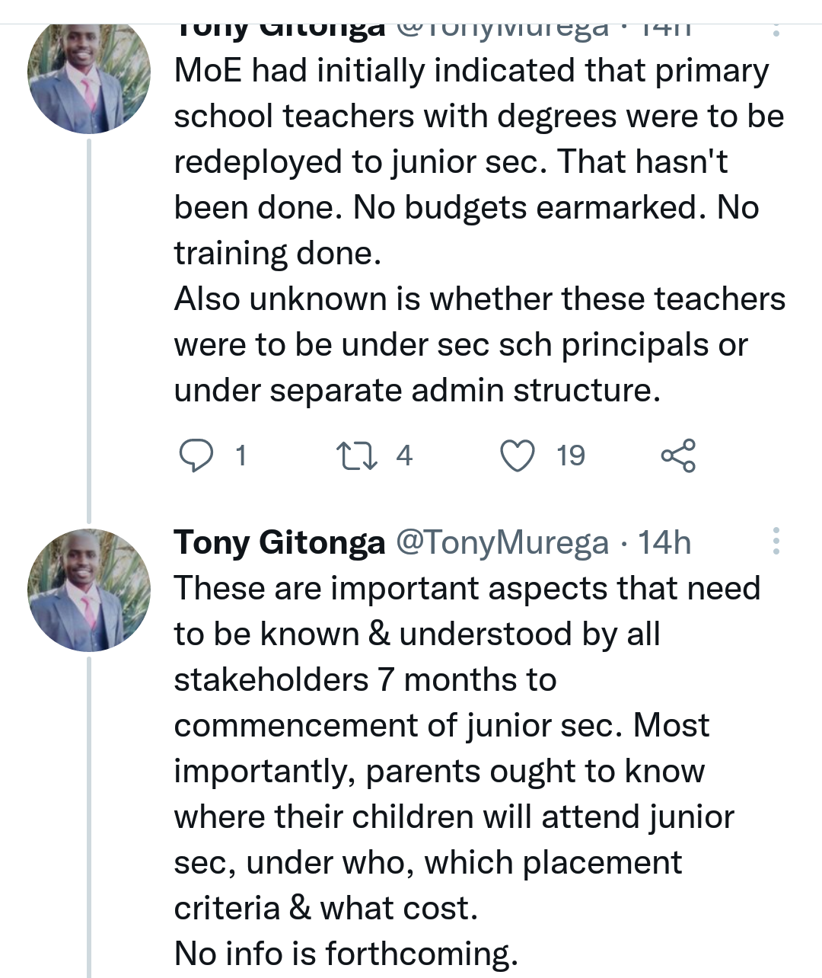Click the thread connector line below avatar

[89, 331]
